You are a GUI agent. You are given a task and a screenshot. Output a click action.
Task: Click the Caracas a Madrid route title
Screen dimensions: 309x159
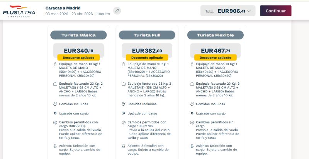pos(63,8)
